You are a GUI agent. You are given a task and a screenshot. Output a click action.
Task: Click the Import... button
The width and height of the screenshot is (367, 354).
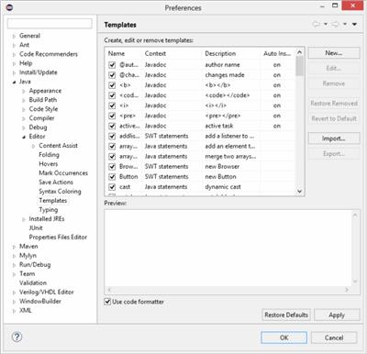[334, 138]
